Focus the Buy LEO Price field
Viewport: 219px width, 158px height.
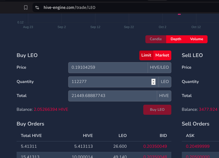click(108, 68)
